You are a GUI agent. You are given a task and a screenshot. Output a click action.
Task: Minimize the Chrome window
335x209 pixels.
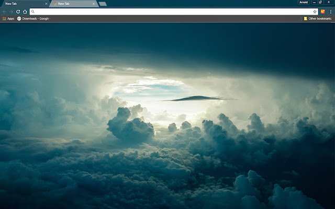(x=314, y=2)
